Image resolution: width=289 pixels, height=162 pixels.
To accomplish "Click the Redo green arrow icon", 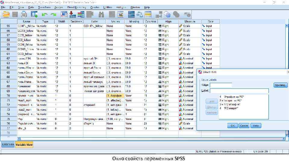I will (x=54, y=14).
